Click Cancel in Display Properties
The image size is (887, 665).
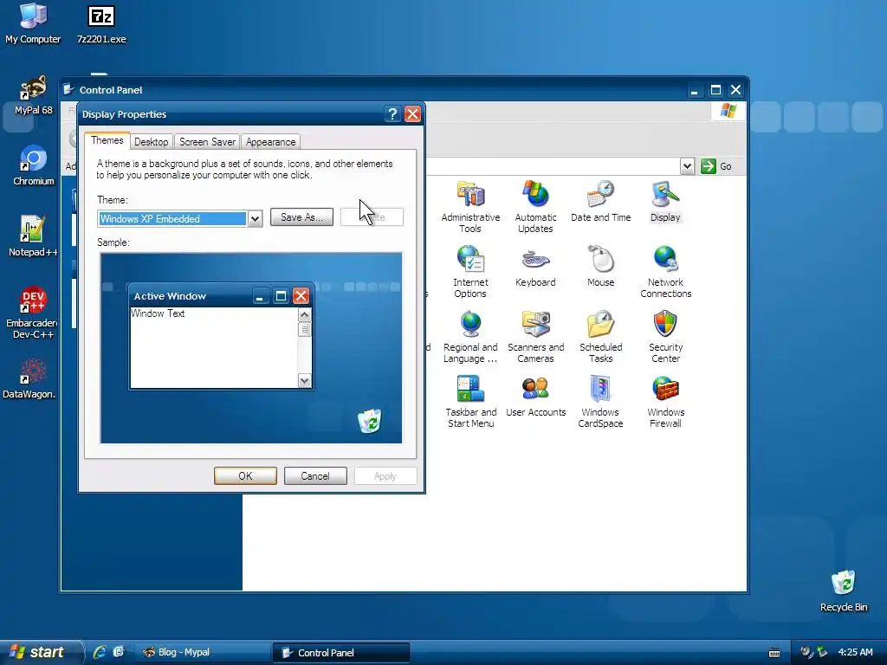315,476
